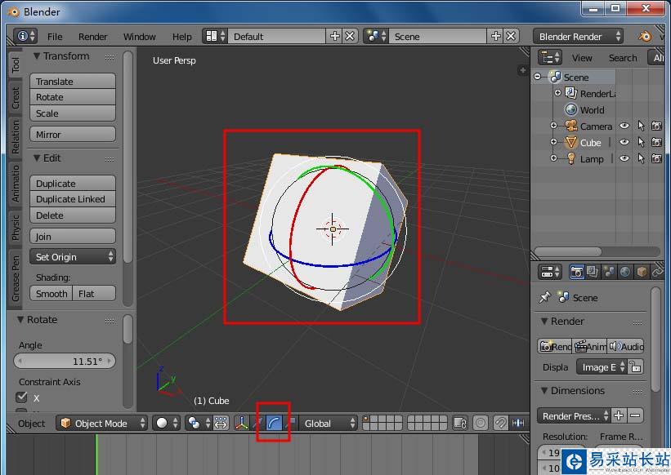This screenshot has height=475, width=671.
Task: Open the Set Origin dropdown
Action: 73,257
